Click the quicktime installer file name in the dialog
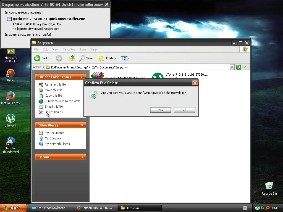Screen dimensions: 283x212 (x=49, y=19)
